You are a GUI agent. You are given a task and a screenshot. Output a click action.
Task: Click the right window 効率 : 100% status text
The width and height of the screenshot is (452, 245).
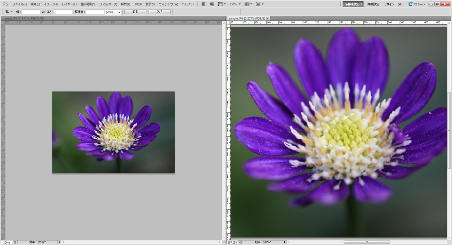[263, 242]
